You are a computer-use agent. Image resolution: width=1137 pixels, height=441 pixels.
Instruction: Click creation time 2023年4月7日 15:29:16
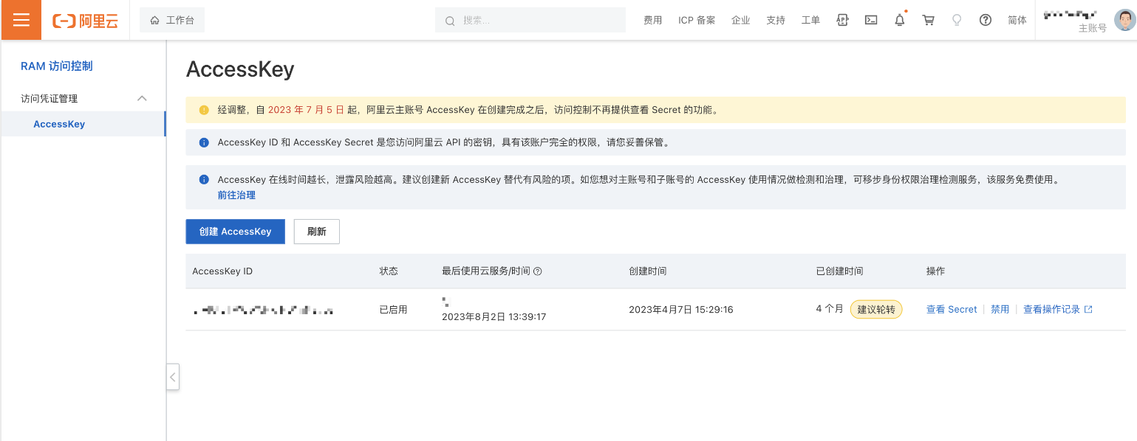(x=681, y=310)
